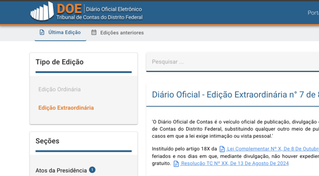Click the badge count on Atos da Presidência

coord(92,170)
